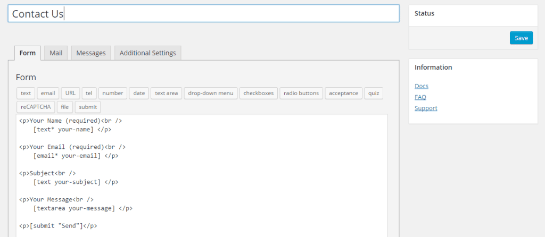Open the Docs link
This screenshot has height=237, width=545.
[421, 86]
